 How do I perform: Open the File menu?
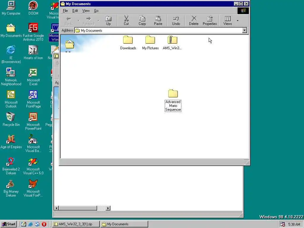tap(65, 11)
